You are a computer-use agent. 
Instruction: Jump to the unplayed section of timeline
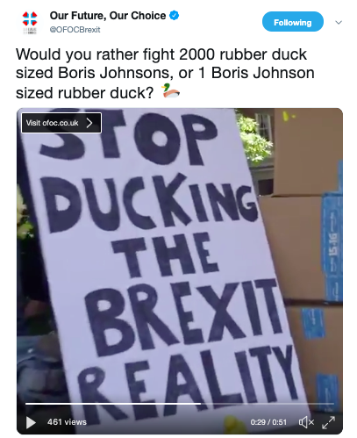pos(268,404)
